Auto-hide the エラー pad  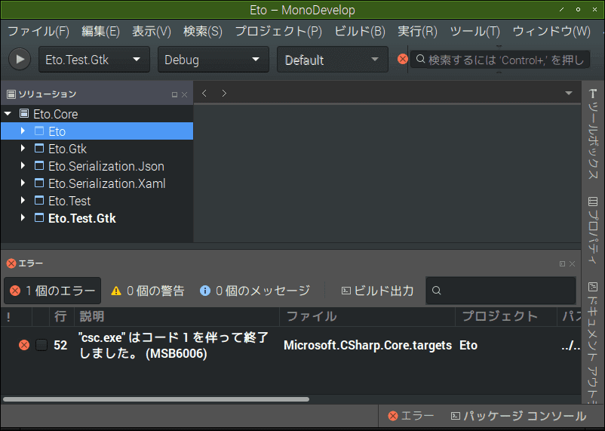(x=562, y=263)
